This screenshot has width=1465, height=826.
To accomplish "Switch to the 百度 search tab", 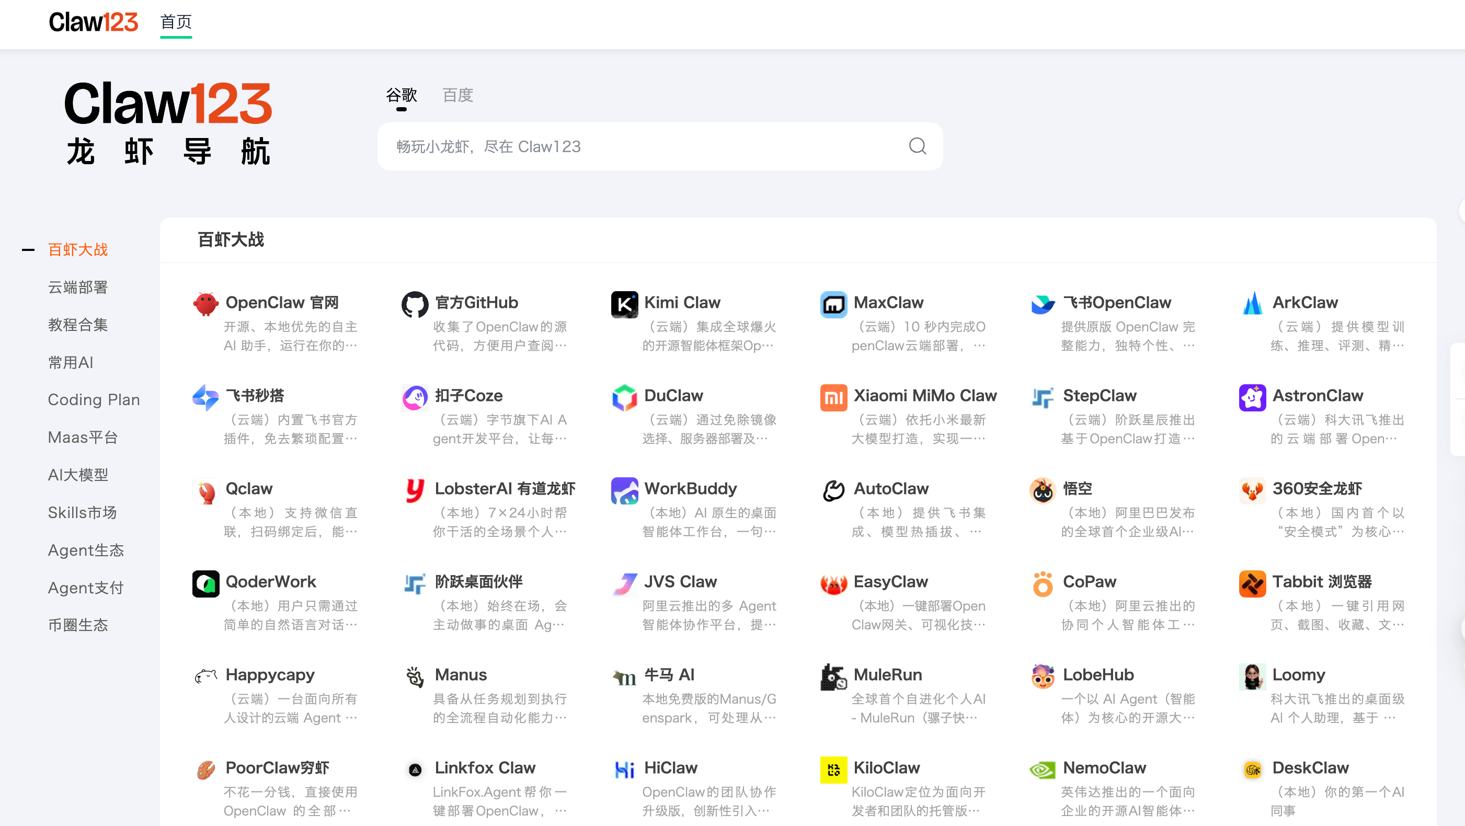I will [458, 95].
